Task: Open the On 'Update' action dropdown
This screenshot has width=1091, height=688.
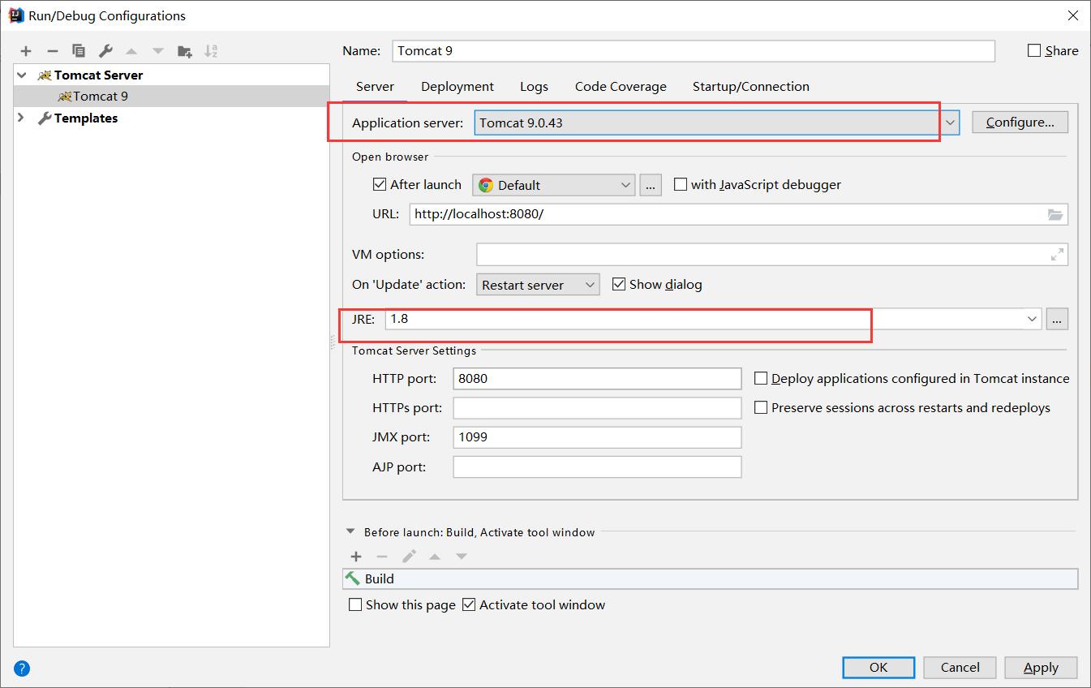Action: tap(538, 285)
